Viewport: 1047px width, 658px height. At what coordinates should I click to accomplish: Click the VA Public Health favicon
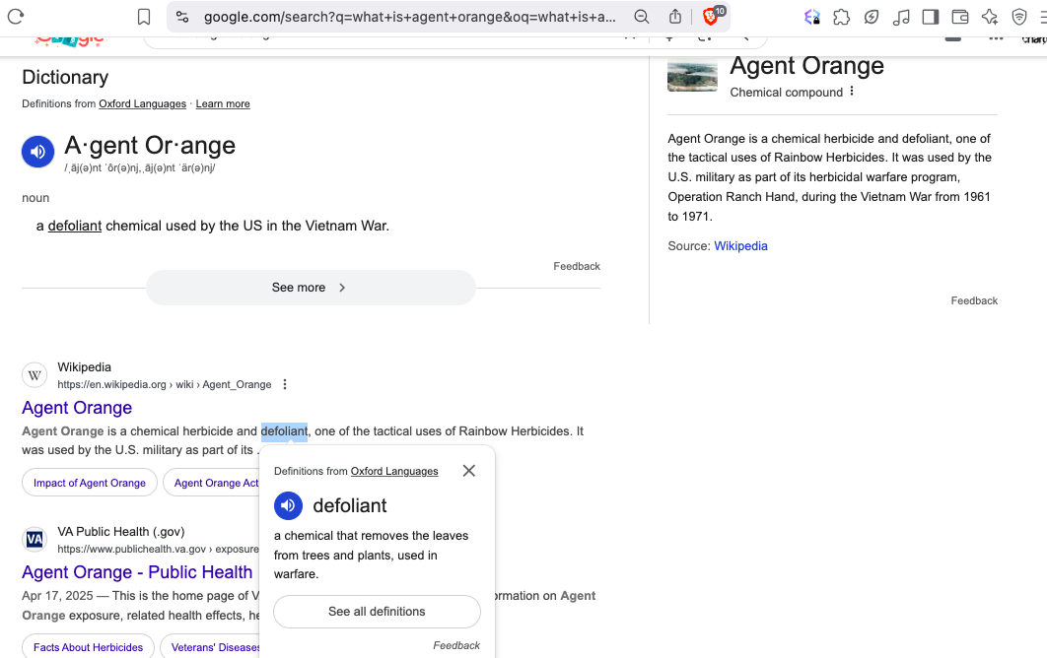[35, 539]
